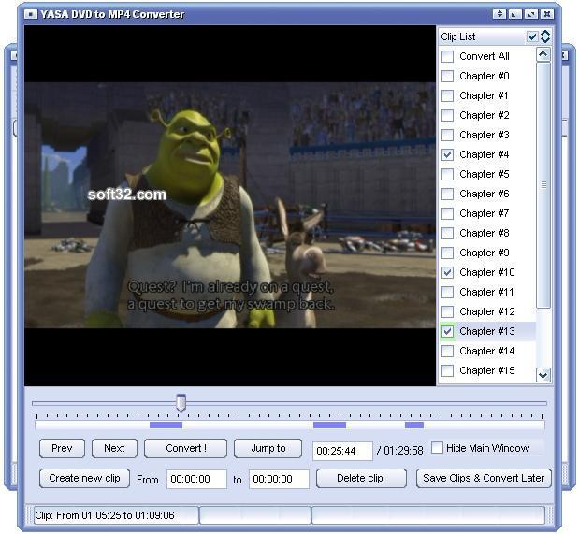Uncheck the Chapter #4 checkbox
This screenshot has width=579, height=534.
click(x=447, y=154)
